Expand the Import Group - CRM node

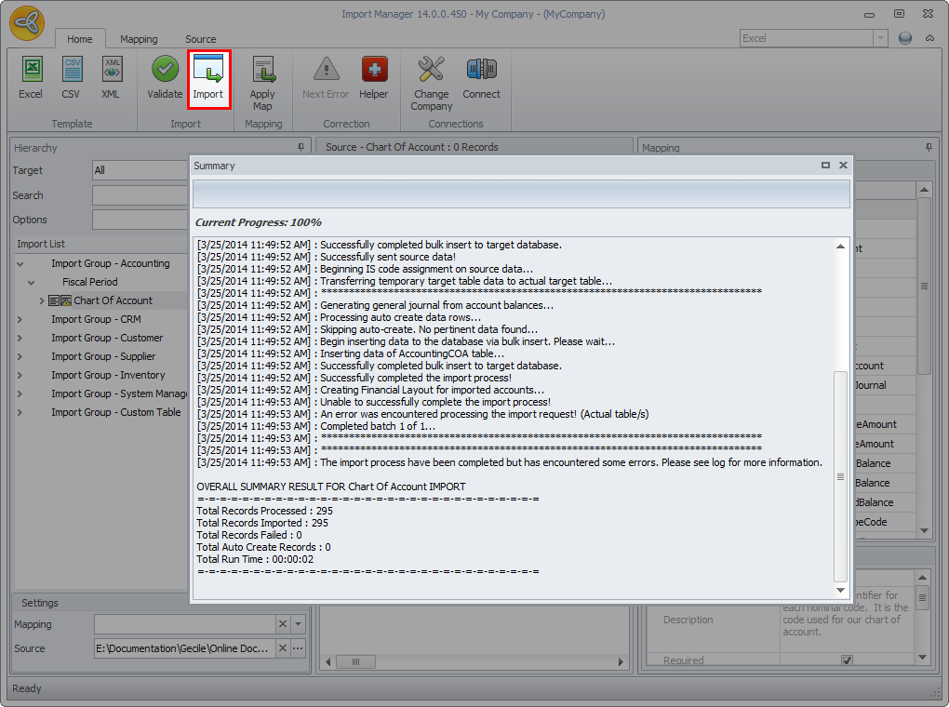[20, 319]
